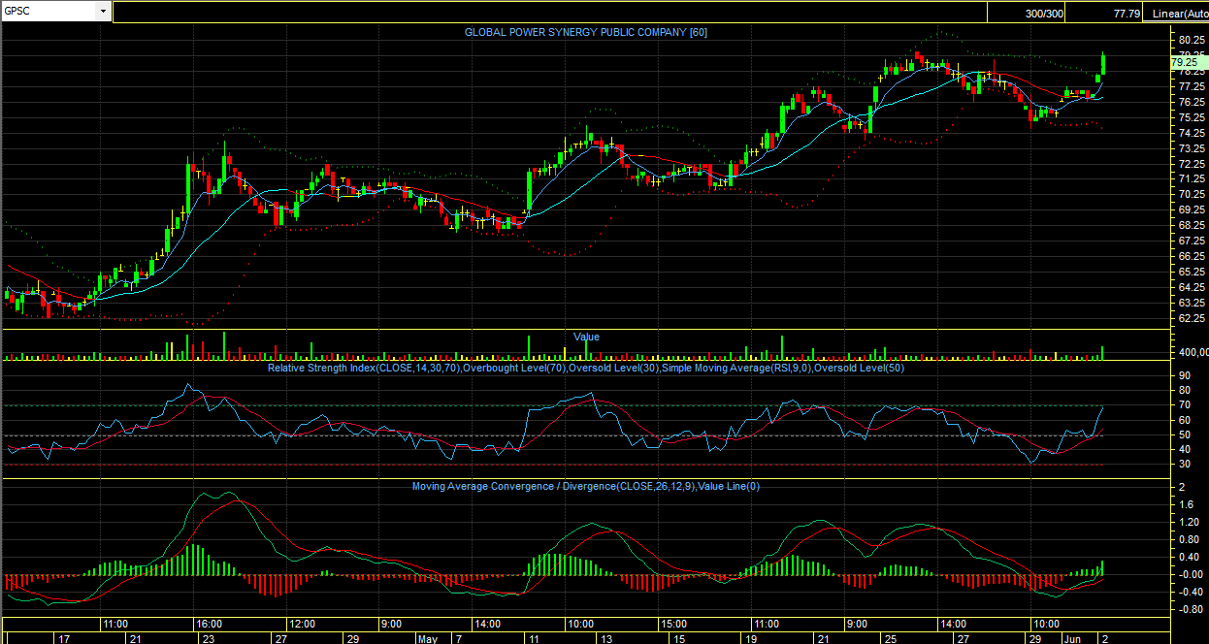Click the 60 level on RSI axis
Screen dimensions: 1209x644
click(1185, 420)
